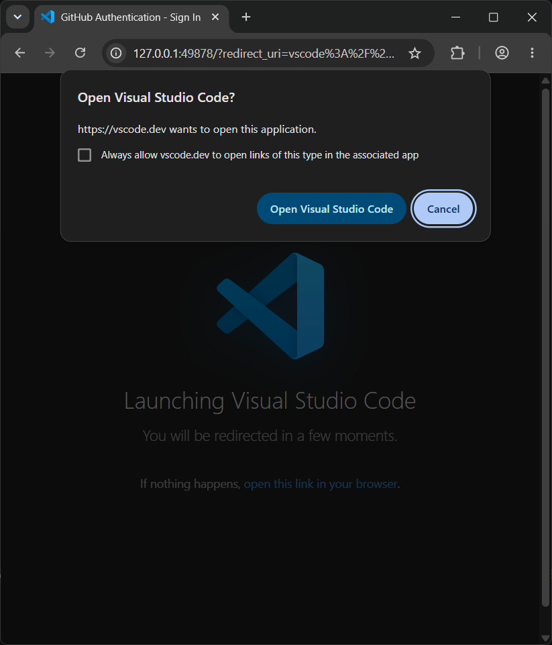This screenshot has width=552, height=645.
Task: Close the GitHub Authentication tab
Action: pos(215,17)
